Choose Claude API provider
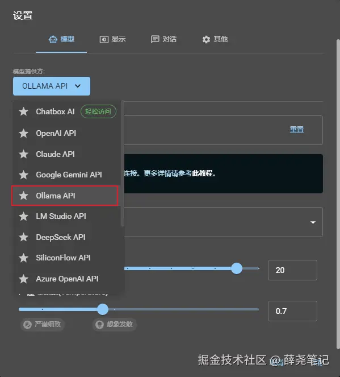 67,154
